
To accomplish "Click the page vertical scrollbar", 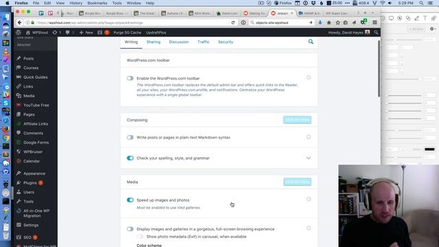I will [x=379, y=69].
